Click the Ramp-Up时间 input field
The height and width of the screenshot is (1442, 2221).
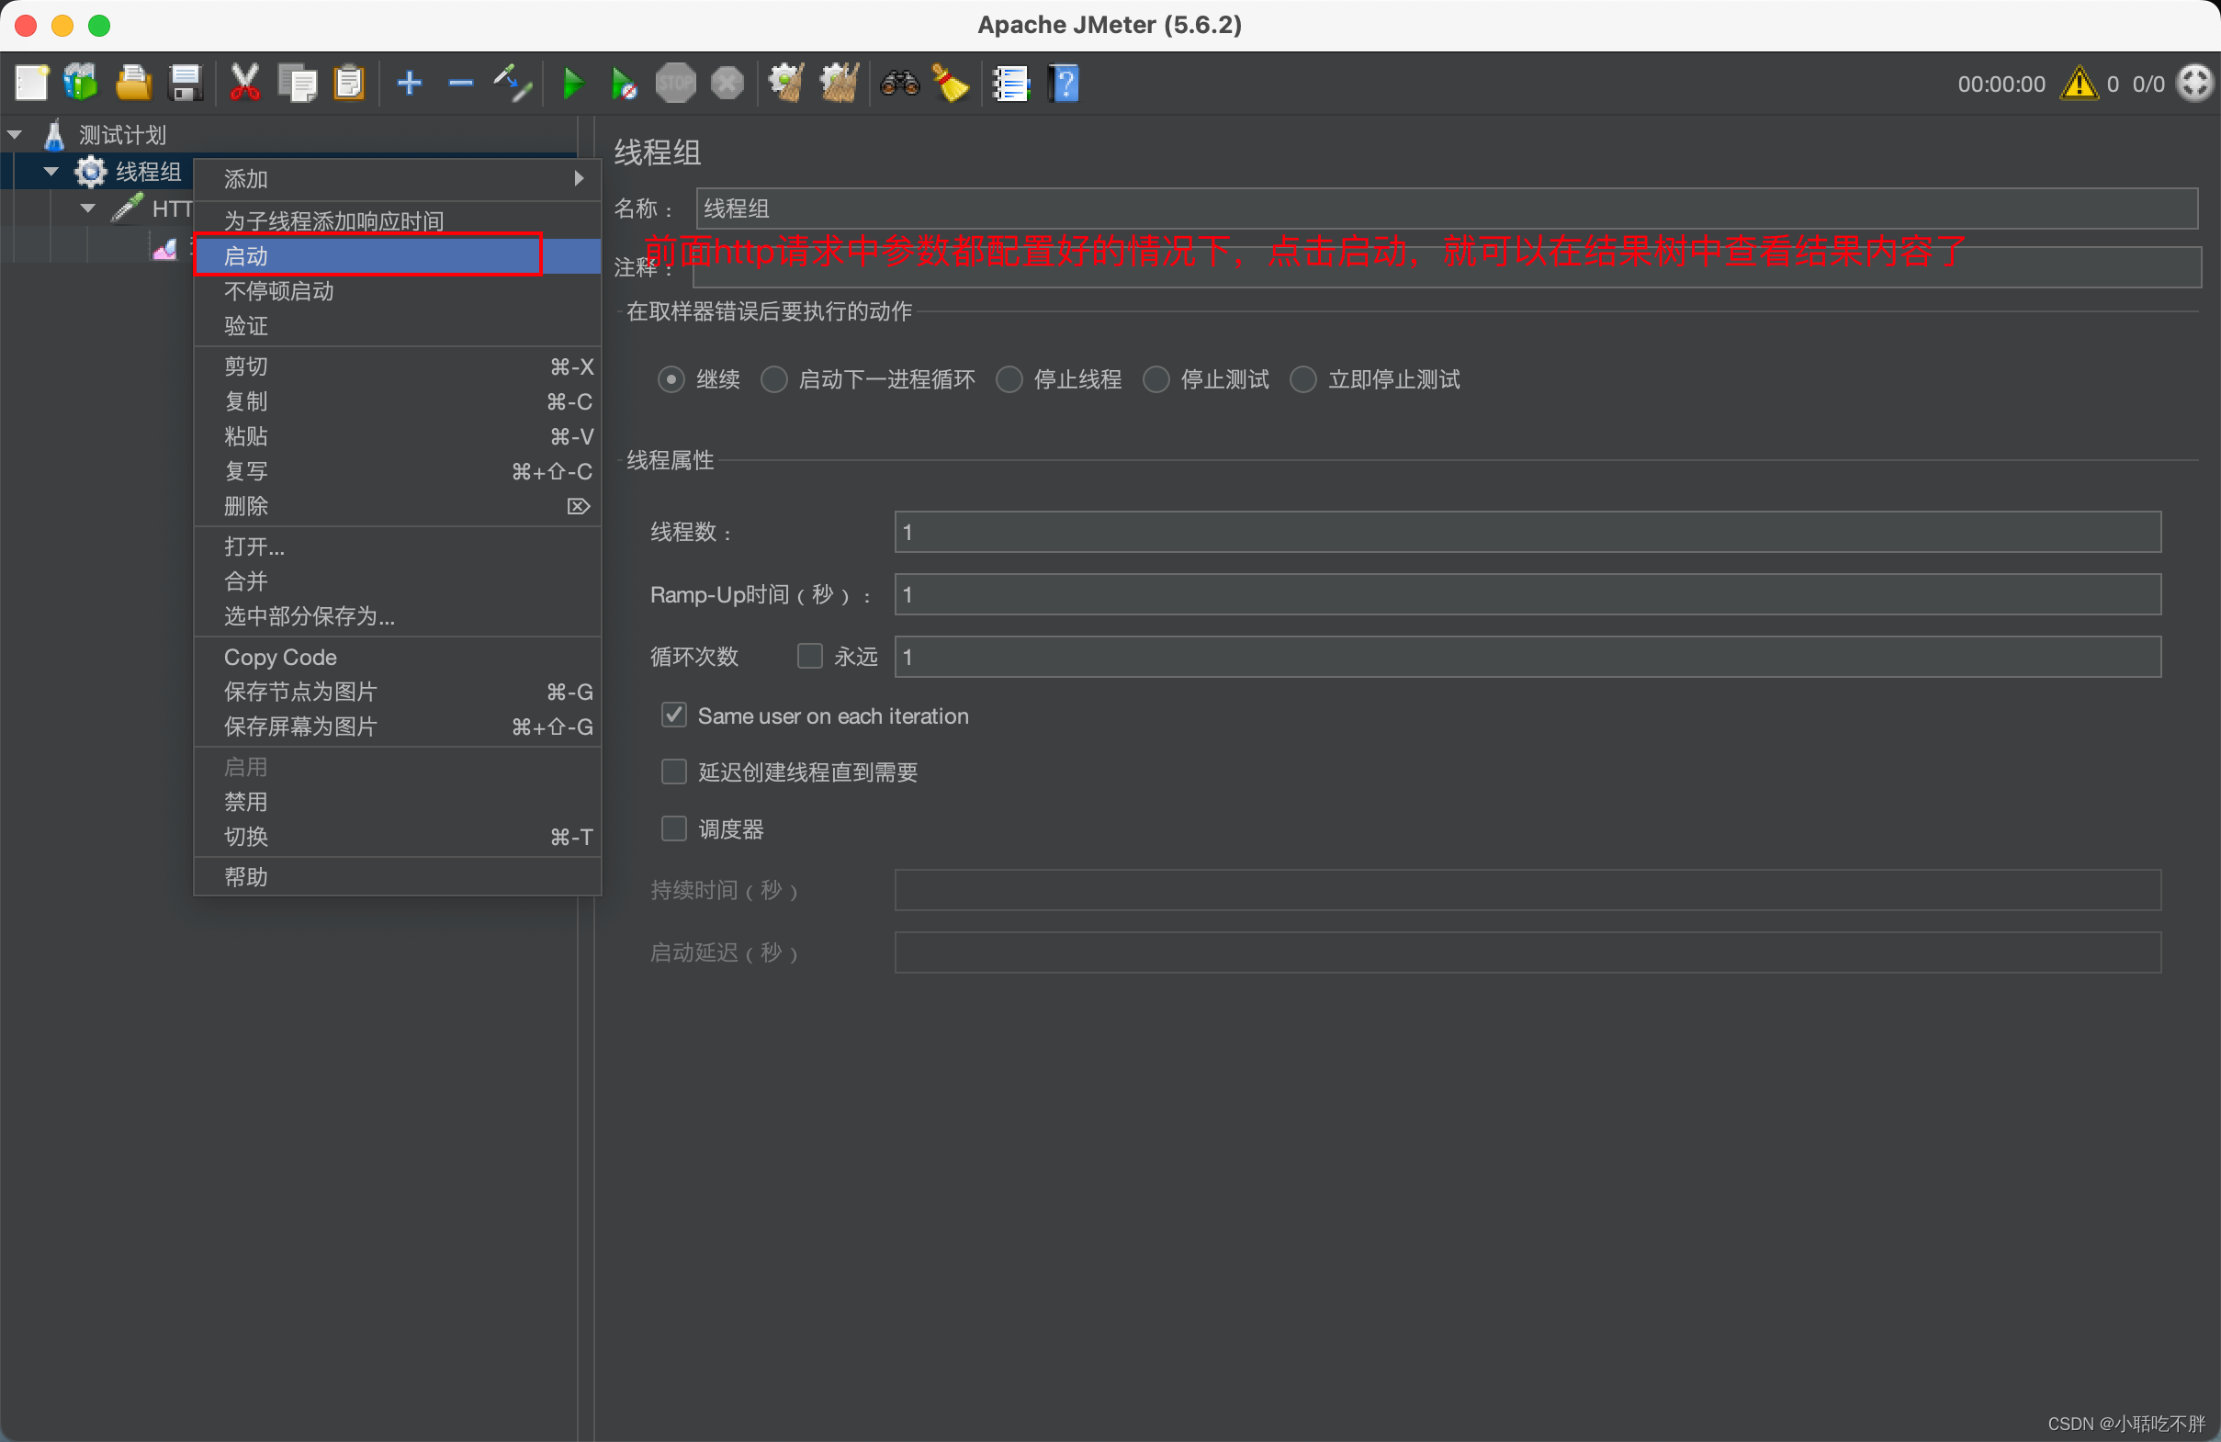tap(1528, 594)
